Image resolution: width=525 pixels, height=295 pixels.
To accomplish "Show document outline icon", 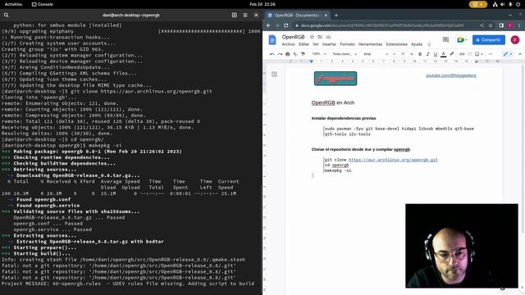I will [274, 75].
